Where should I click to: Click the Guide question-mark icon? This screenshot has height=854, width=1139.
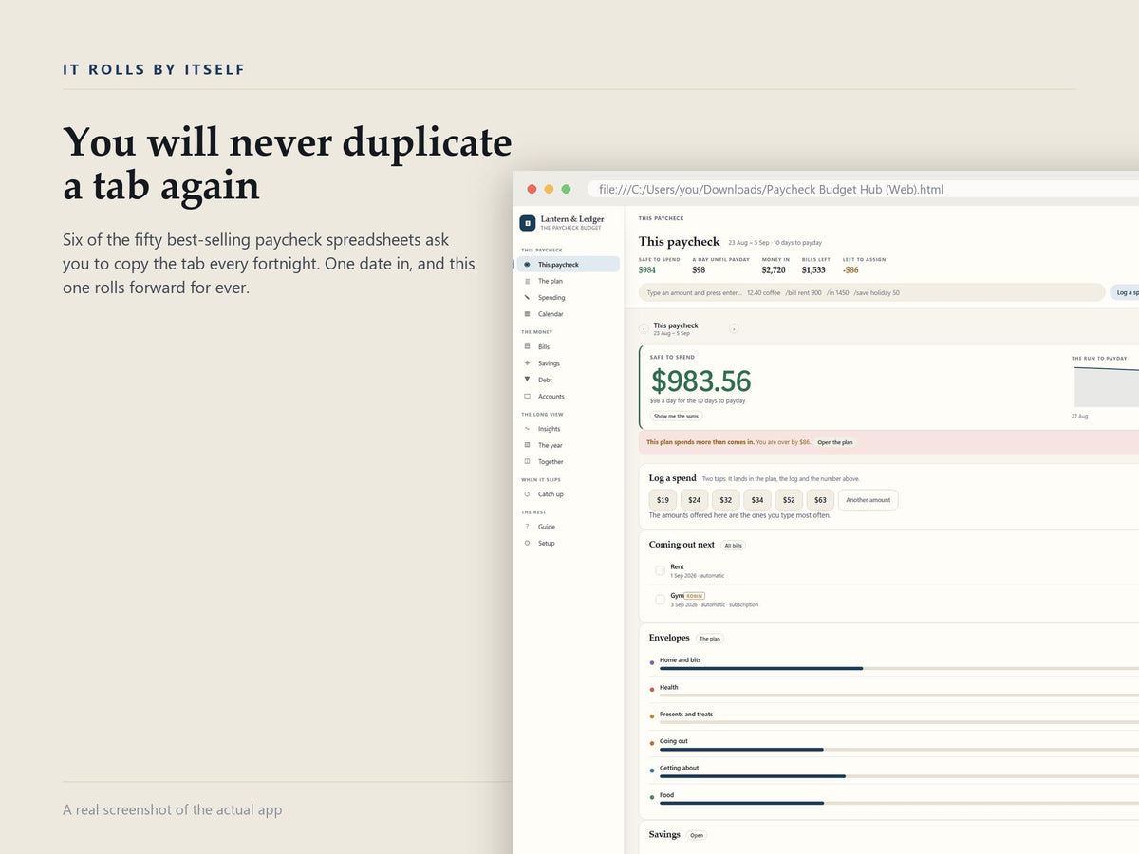(x=527, y=527)
